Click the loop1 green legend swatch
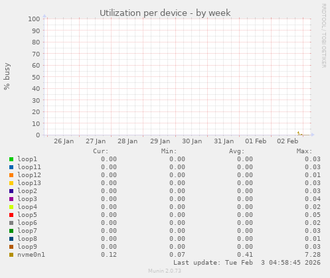 click(11, 159)
